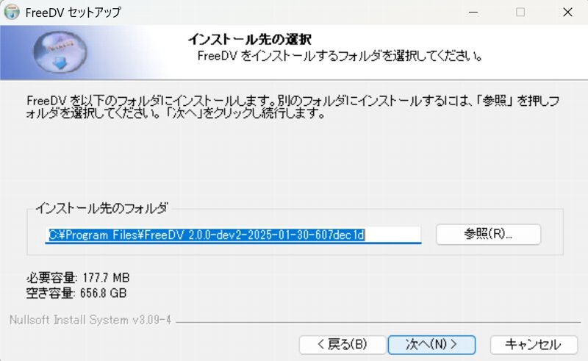Click the greyed-out maximize window button
Viewport: 588px width, 361px height.
pos(520,12)
